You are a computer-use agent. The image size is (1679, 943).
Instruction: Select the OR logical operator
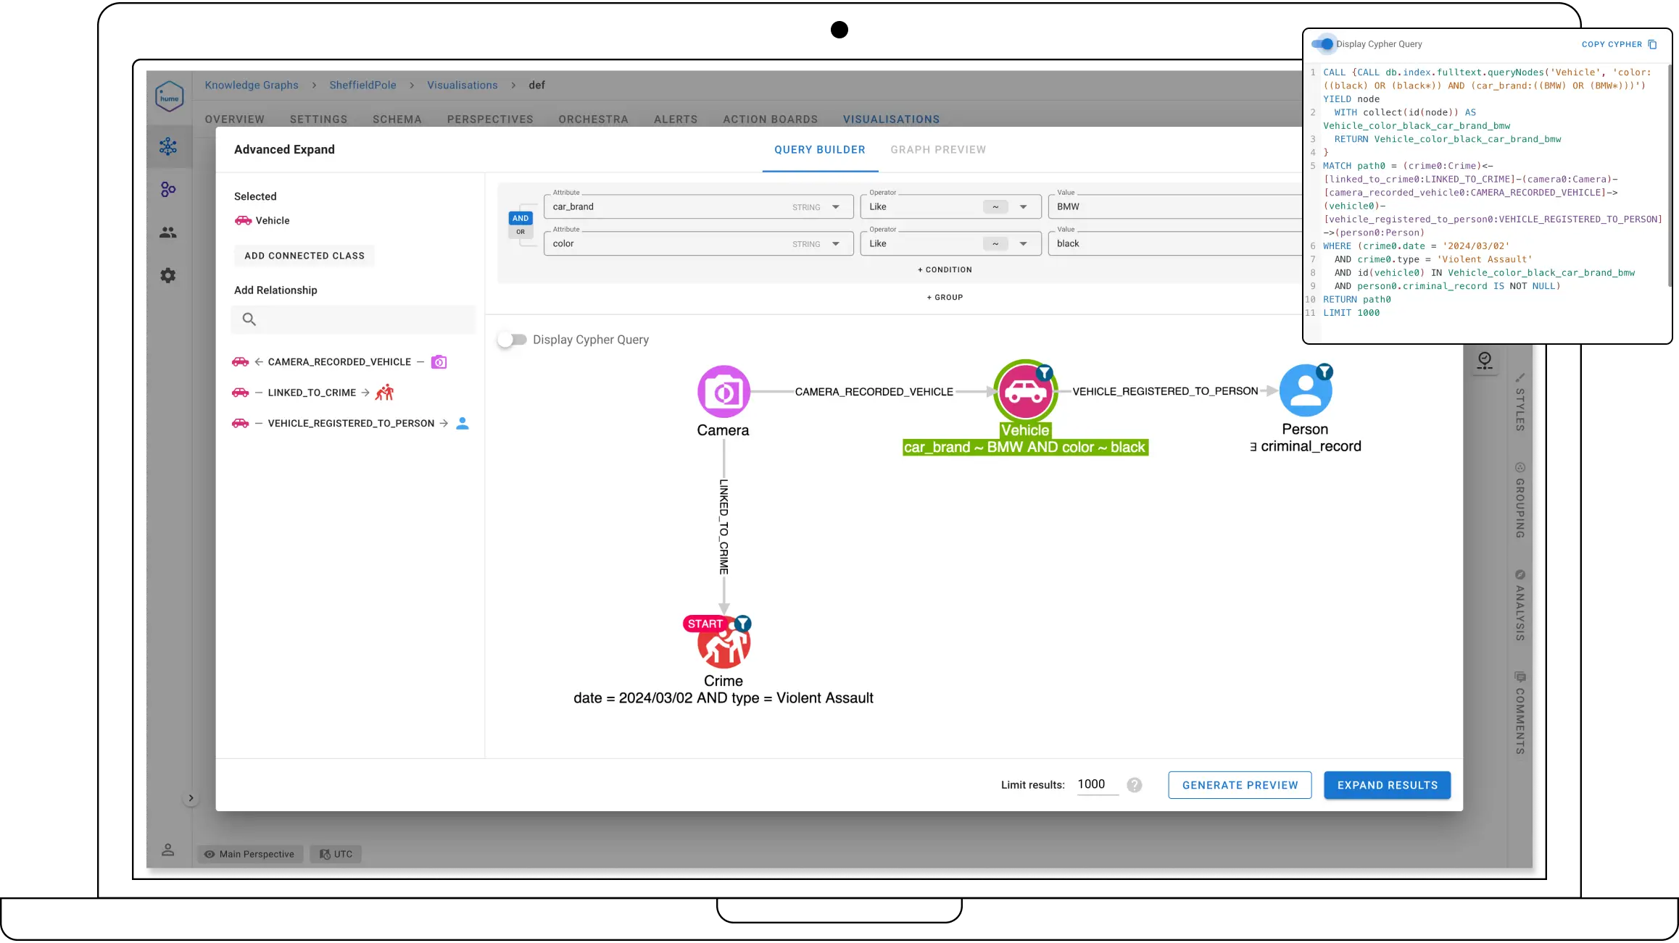click(x=521, y=232)
